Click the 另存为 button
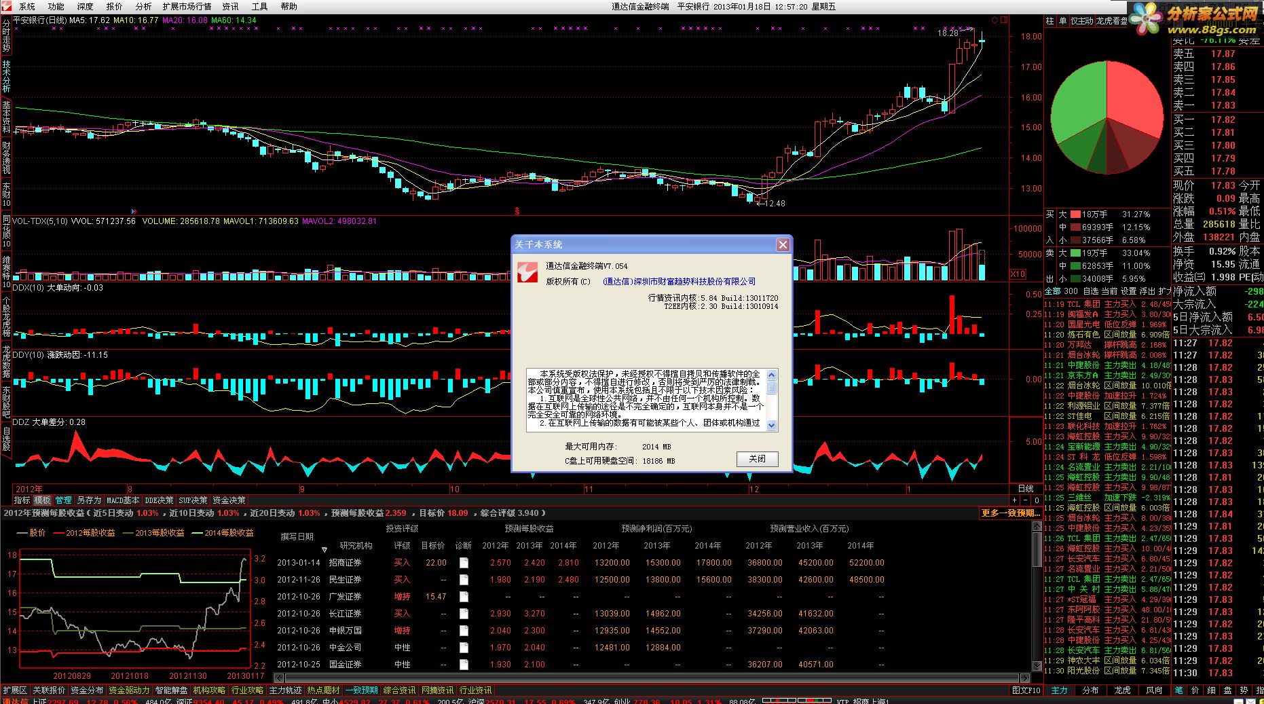This screenshot has height=704, width=1264. (89, 500)
